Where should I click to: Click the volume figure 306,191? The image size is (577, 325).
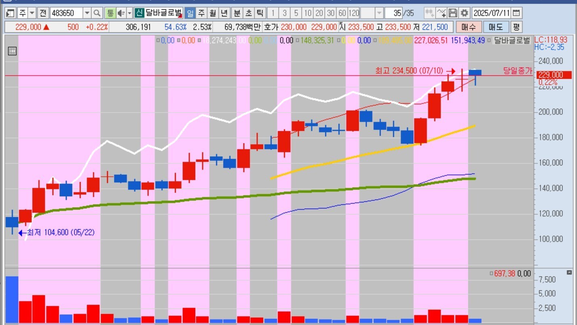pyautogui.click(x=138, y=27)
